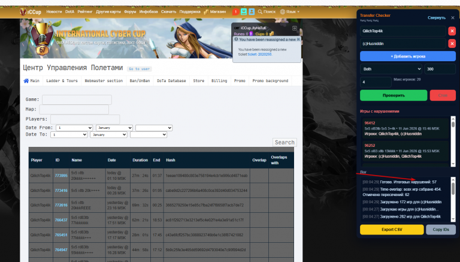Open the Ladder & Tours tab
The image size is (460, 262).
pos(62,81)
